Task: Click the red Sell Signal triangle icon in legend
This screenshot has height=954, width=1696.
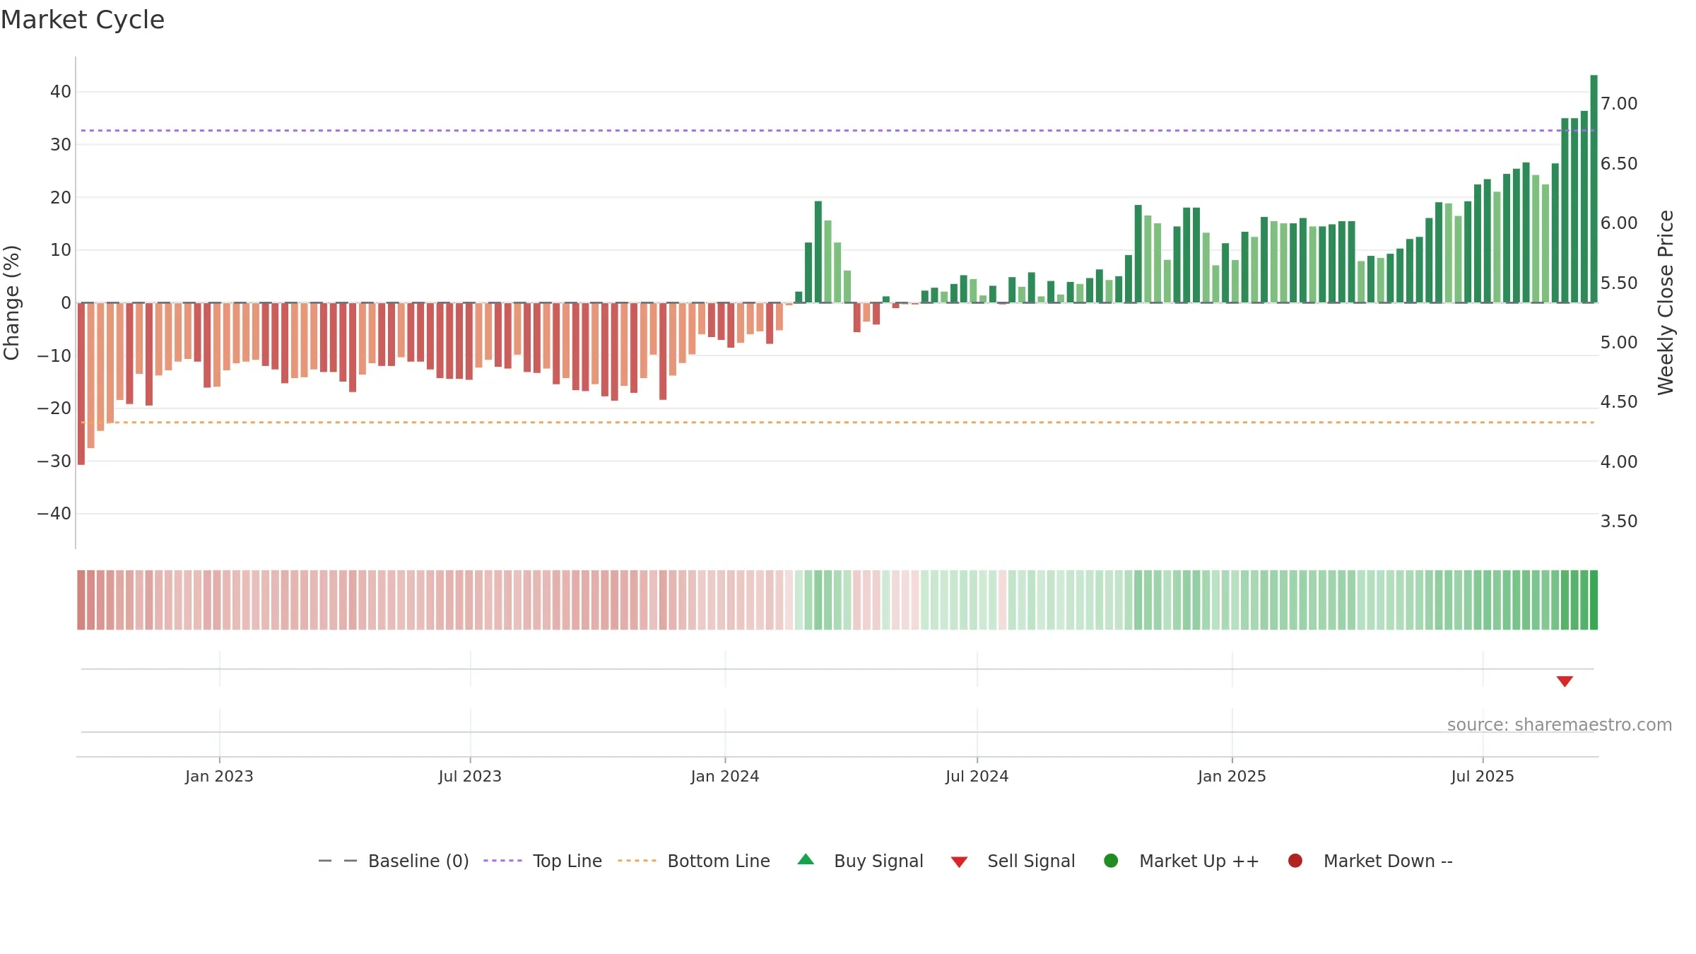Action: coord(959,862)
